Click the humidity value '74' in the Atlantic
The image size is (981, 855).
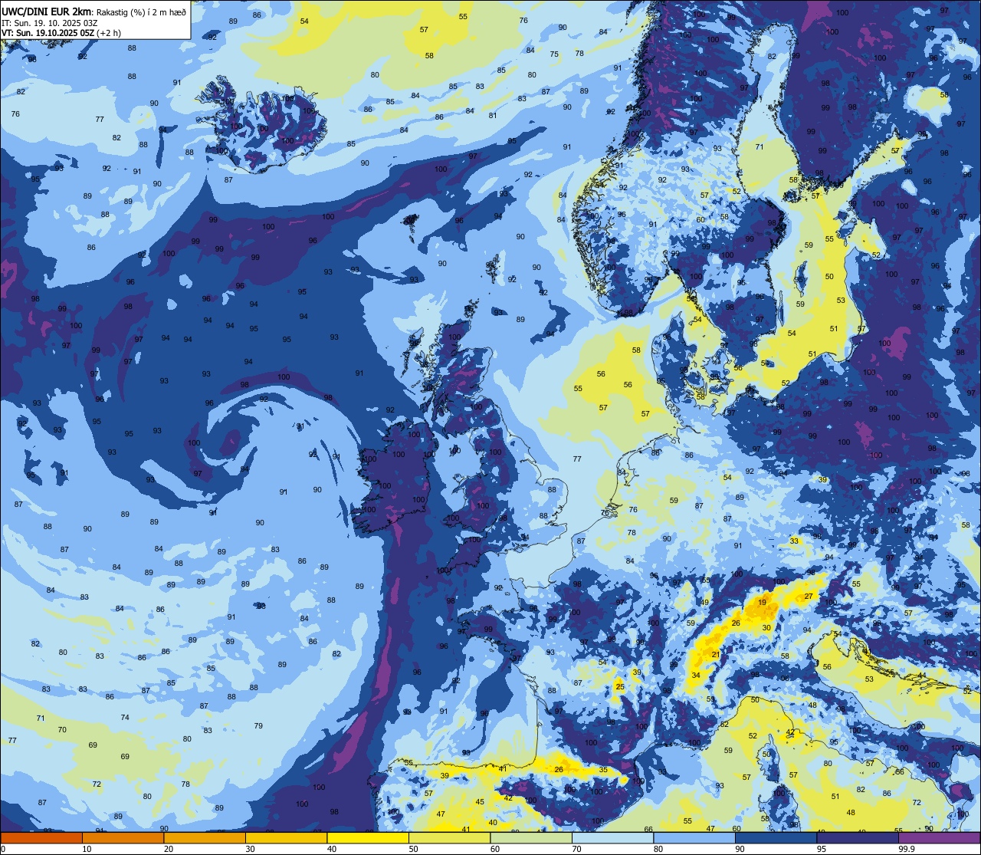tap(125, 718)
